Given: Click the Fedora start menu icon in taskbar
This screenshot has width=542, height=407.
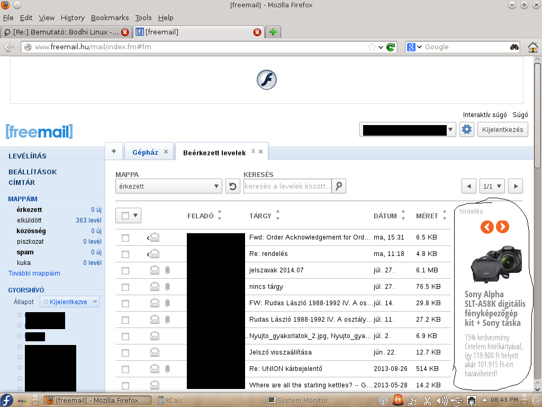Looking at the screenshot, I should [x=6, y=400].
